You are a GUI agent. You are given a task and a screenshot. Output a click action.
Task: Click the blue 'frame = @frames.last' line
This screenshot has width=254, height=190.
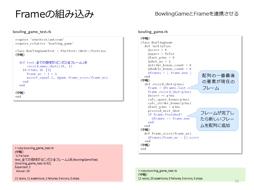[167, 88]
